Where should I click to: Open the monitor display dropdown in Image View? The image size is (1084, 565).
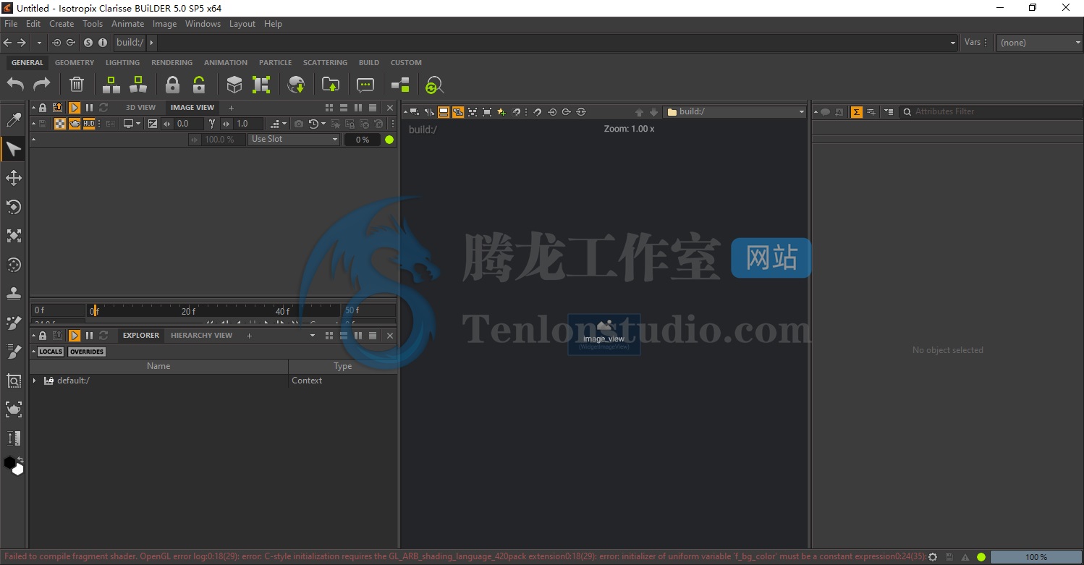(x=132, y=124)
